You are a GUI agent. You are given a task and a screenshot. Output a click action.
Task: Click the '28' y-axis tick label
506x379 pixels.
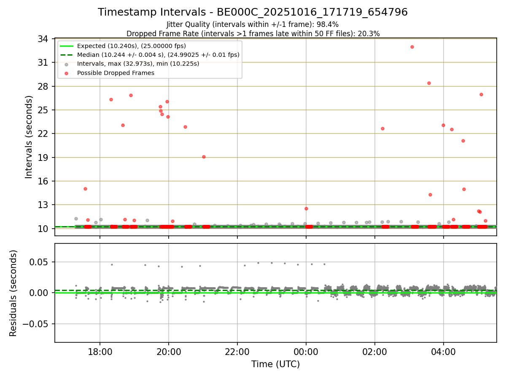(x=43, y=86)
